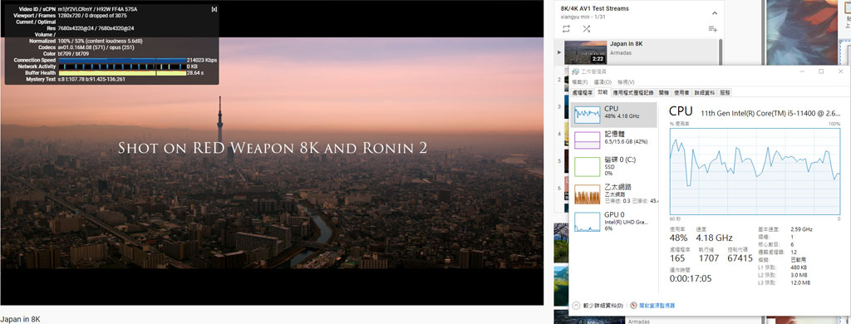851x324 pixels.
Task: Open the 檔案(F) menu in Task Manager
Action: click(580, 82)
